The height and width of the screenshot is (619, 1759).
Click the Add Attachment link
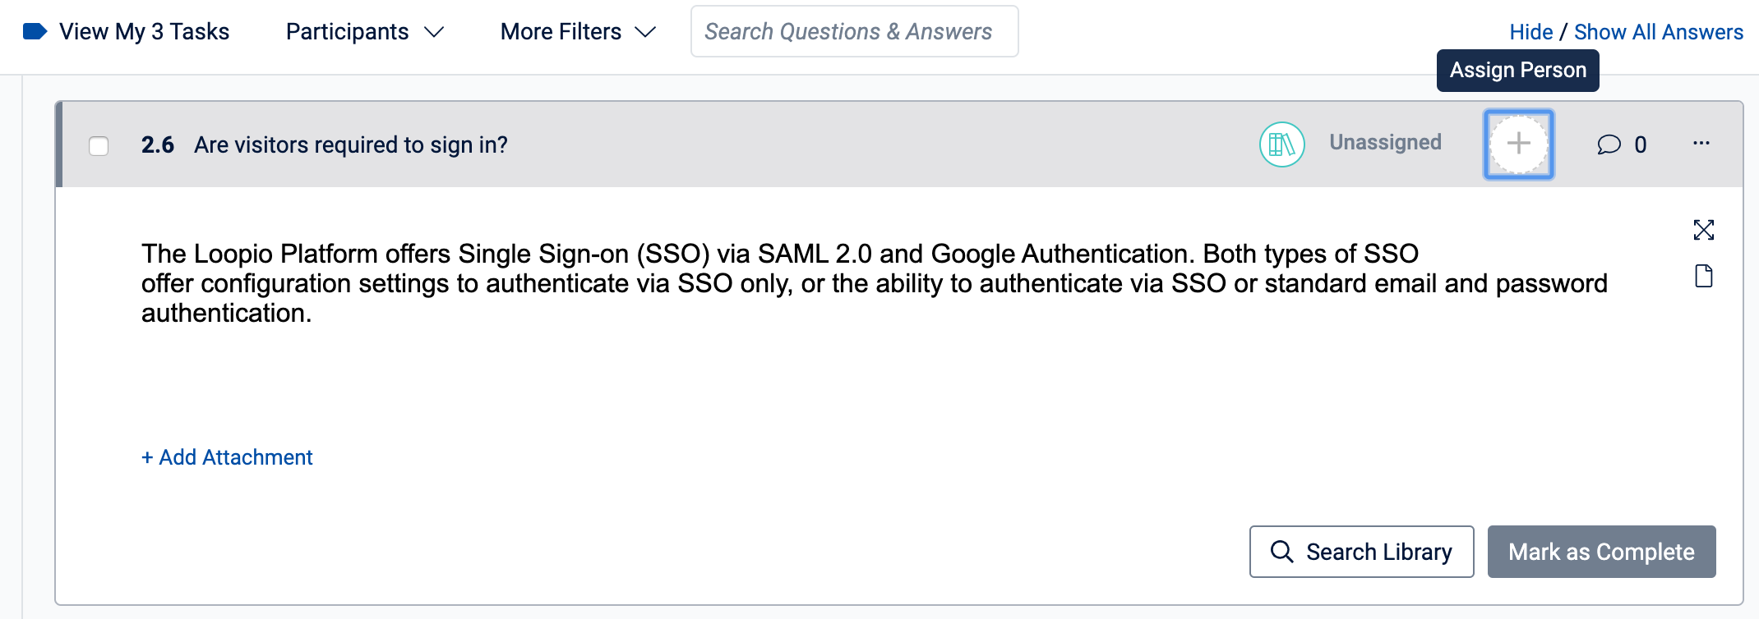(227, 457)
